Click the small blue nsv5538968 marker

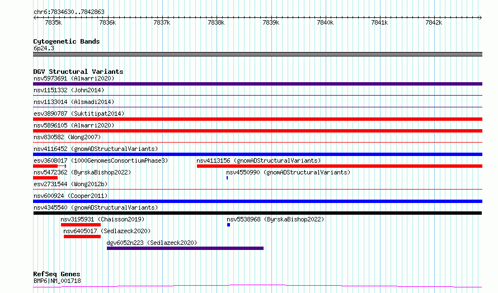pos(228,225)
